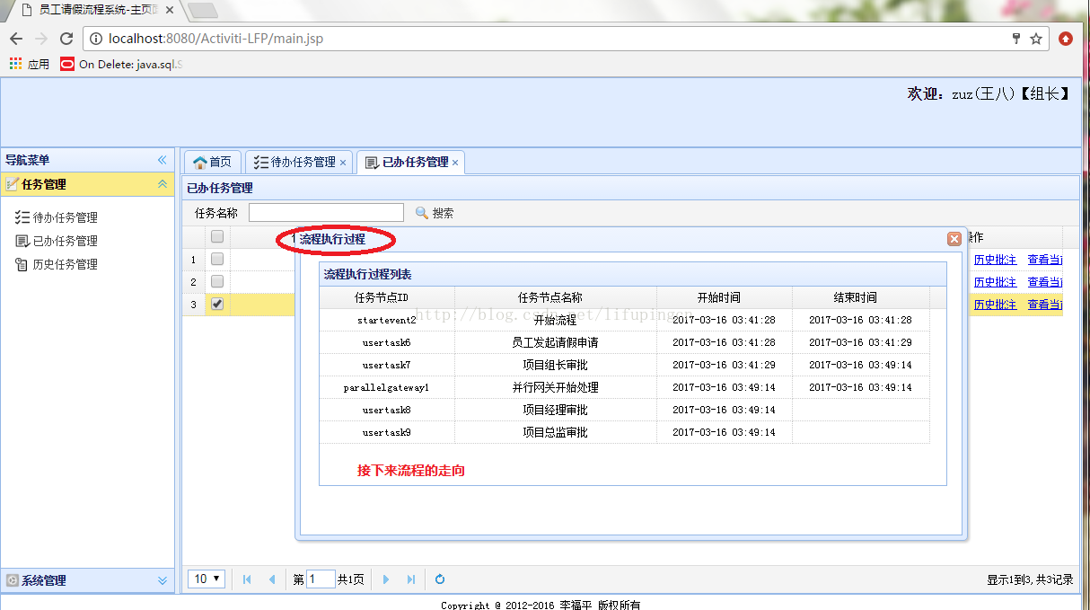Switch to the 首页 tab

(x=213, y=162)
